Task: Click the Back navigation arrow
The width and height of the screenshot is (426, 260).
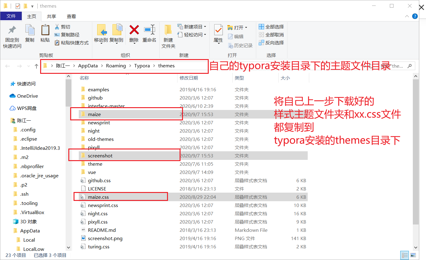Action: click(8, 66)
